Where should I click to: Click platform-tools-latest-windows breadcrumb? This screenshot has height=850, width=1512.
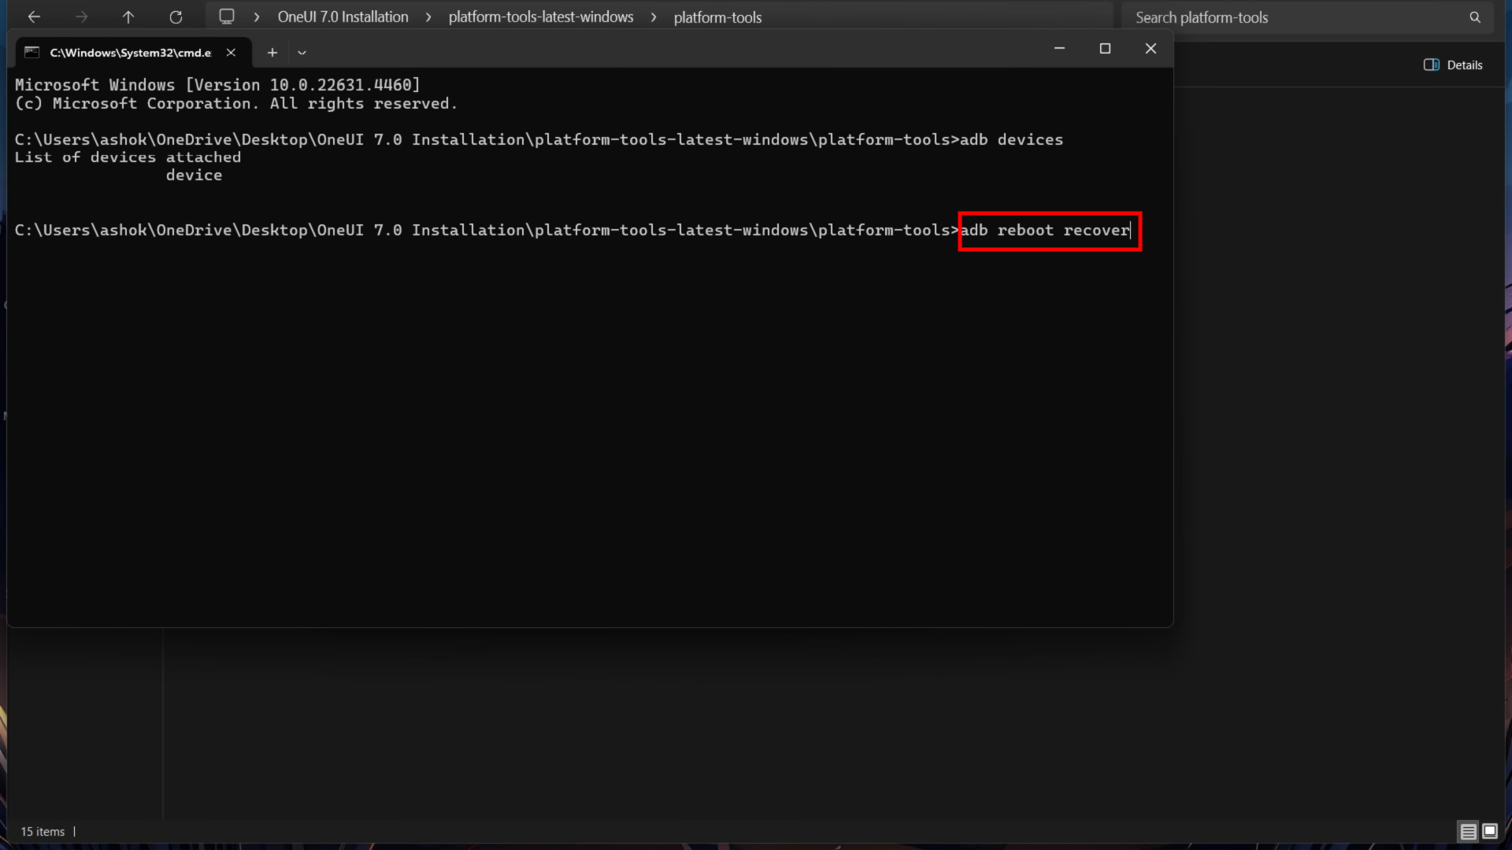pyautogui.click(x=540, y=17)
